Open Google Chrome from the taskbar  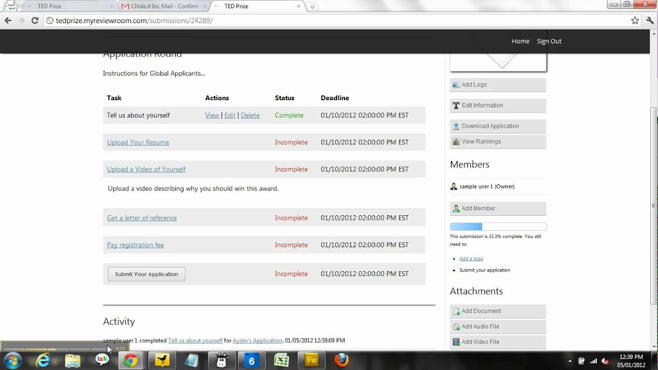(x=130, y=360)
